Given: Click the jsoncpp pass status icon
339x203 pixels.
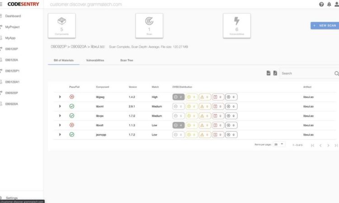Looking at the screenshot, I should 72,134.
